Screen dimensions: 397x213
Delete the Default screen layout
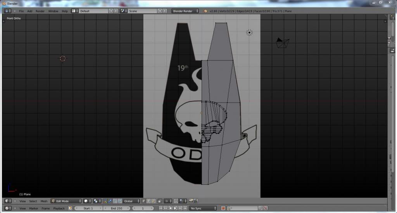click(116, 11)
